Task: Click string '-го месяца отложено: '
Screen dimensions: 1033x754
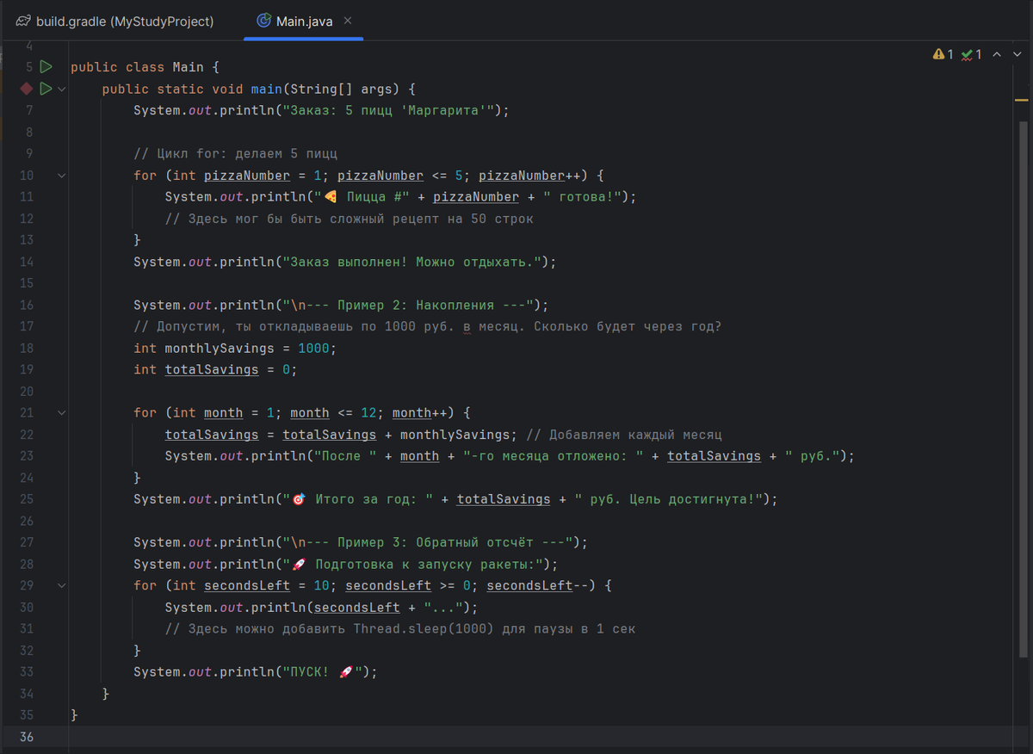Action: [x=554, y=456]
